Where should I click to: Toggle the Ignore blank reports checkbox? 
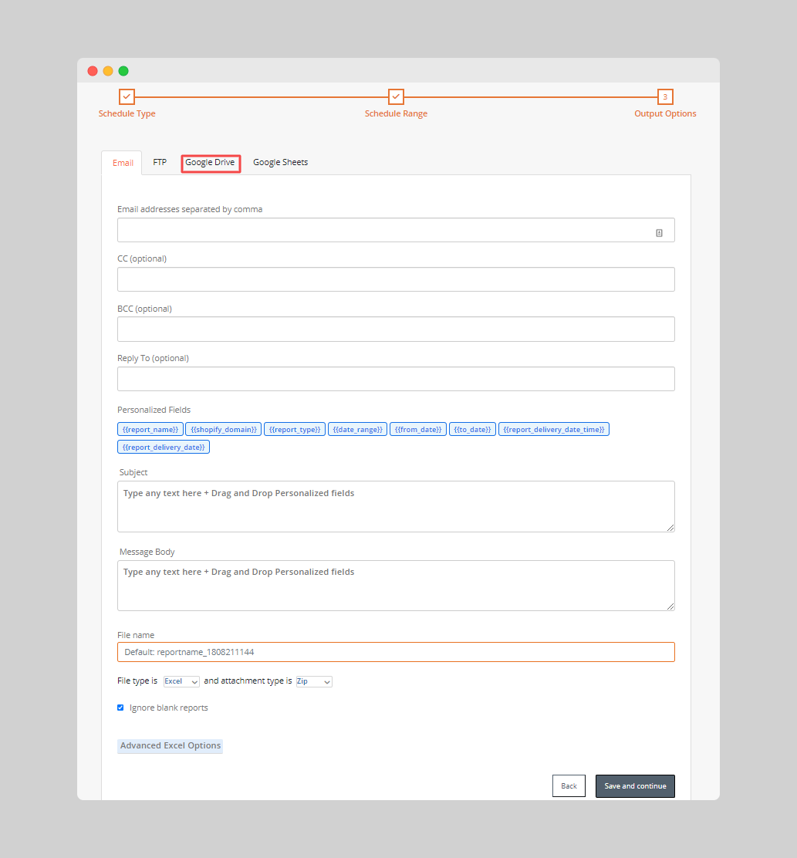[120, 708]
